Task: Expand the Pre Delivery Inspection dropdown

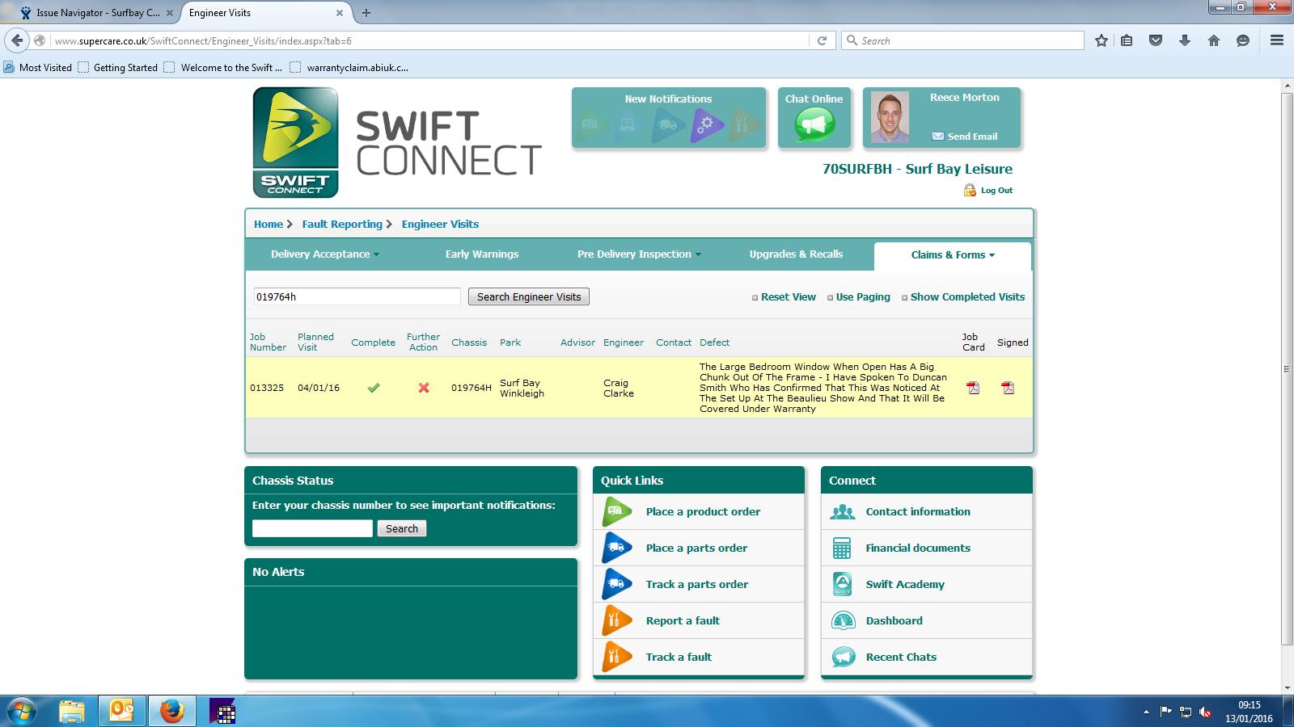Action: click(639, 254)
